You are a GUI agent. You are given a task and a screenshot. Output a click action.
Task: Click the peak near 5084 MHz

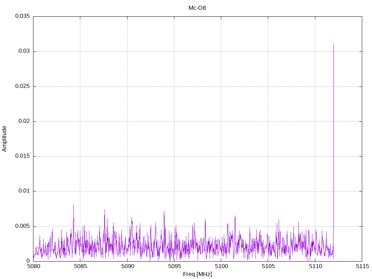pyautogui.click(x=73, y=205)
